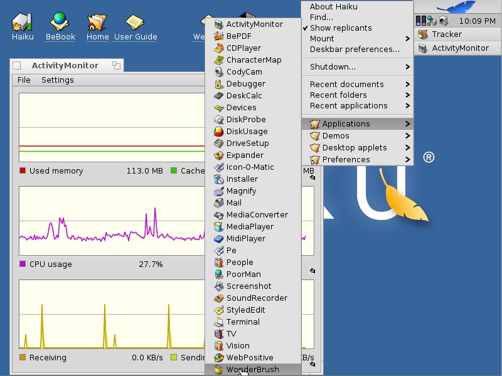Launch Icon-O-Matic editor

click(253, 167)
